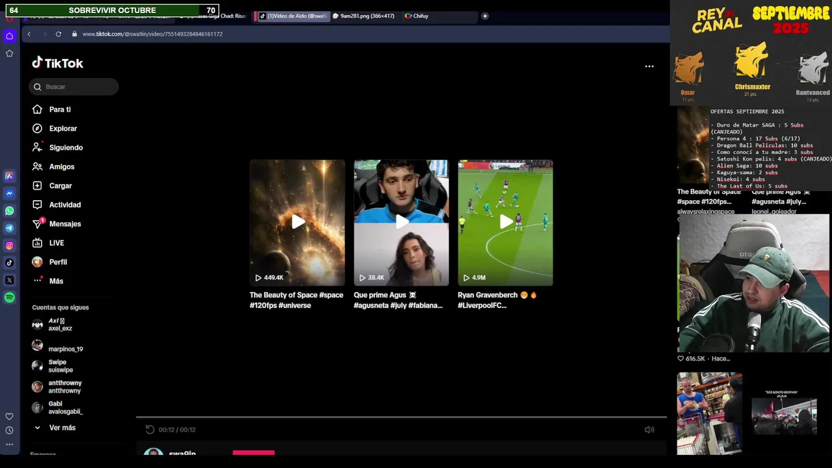The image size is (832, 468).
Task: Open the browser sidebar three-dot setup menu
Action: click(9, 445)
